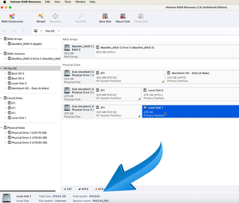
Task: Select highlighted Local Disk 1 partition
Action: pos(191,111)
